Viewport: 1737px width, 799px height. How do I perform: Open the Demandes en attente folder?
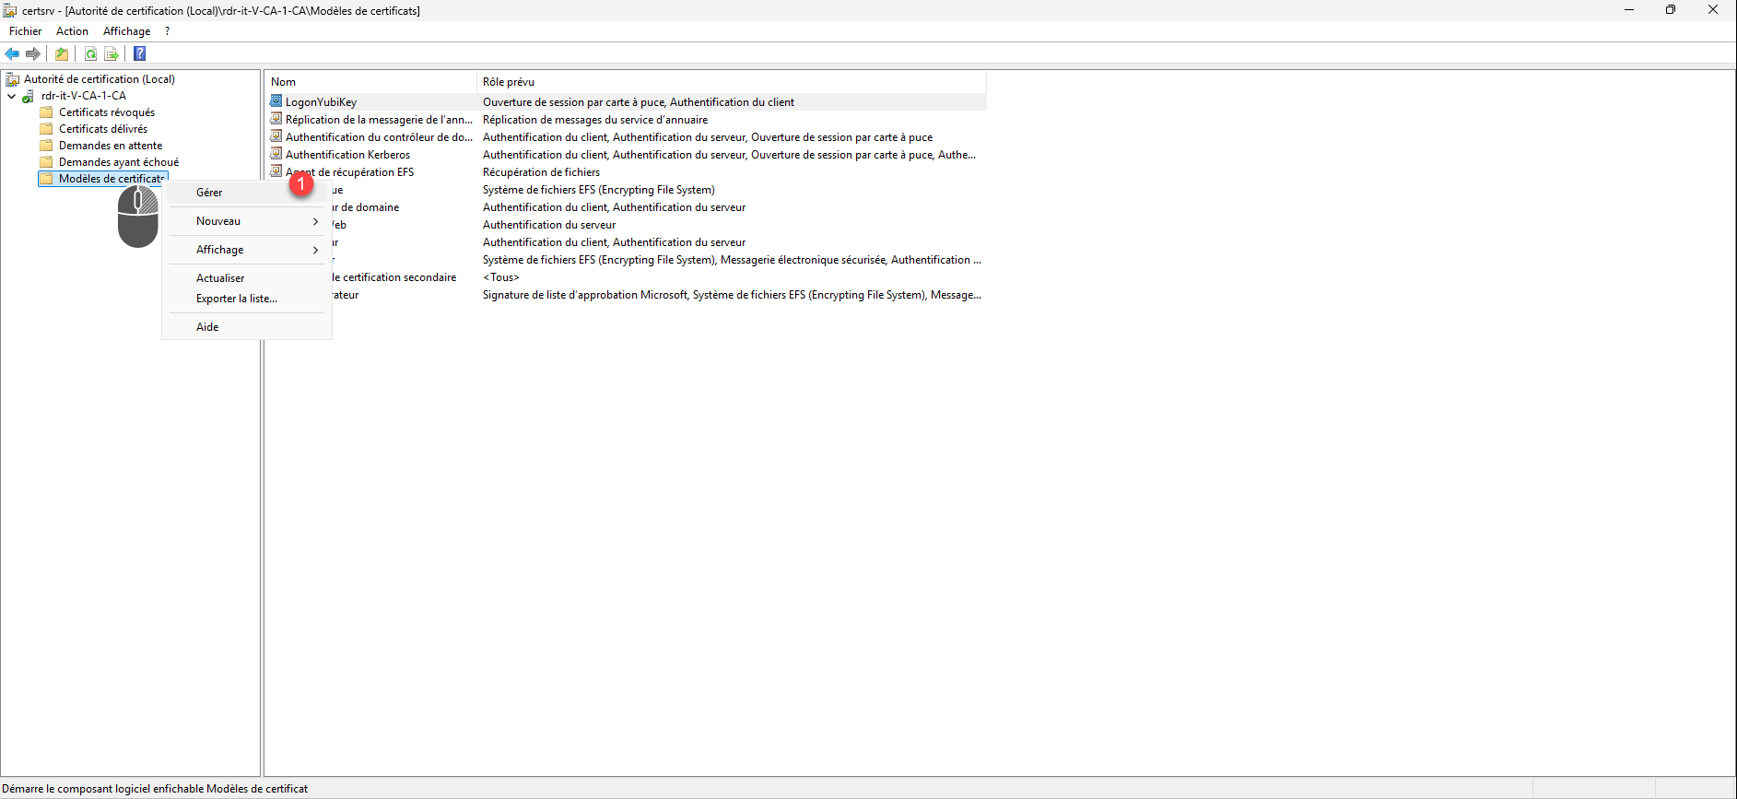click(x=110, y=146)
